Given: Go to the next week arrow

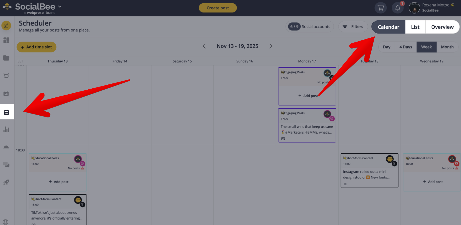Looking at the screenshot, I should tap(271, 46).
